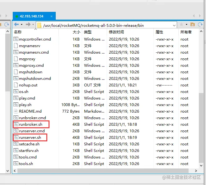Click the bookmark star icon
The width and height of the screenshot is (206, 185).
pos(181,24)
